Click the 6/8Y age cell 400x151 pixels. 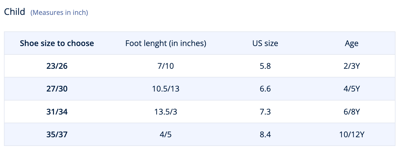351,112
